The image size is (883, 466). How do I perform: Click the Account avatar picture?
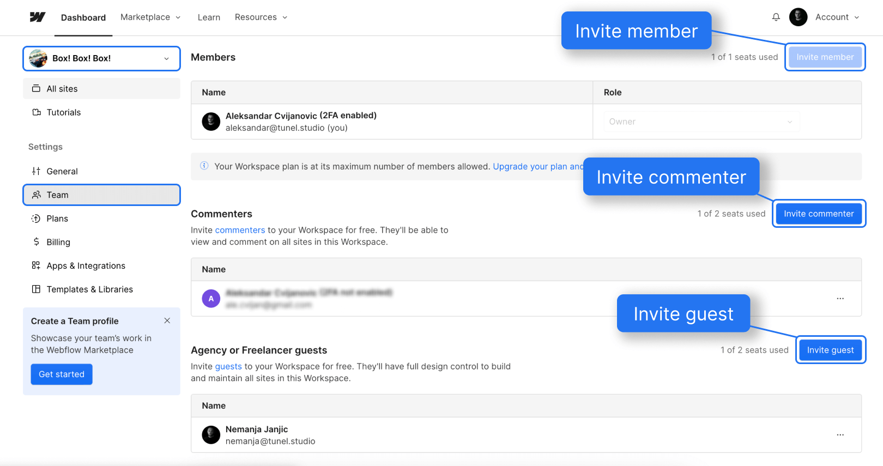click(x=798, y=17)
